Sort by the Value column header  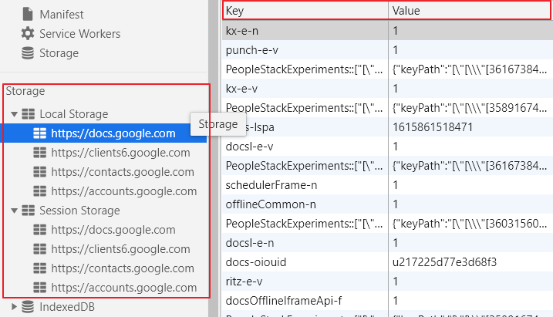coord(470,11)
